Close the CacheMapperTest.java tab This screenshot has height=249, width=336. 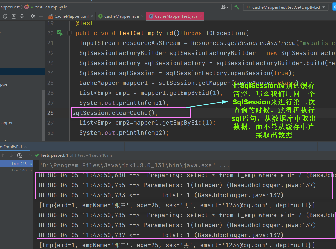click(201, 16)
